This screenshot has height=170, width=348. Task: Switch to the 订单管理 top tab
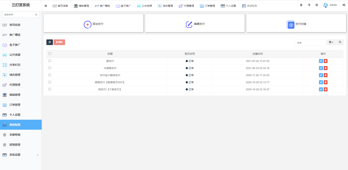tap(207, 6)
